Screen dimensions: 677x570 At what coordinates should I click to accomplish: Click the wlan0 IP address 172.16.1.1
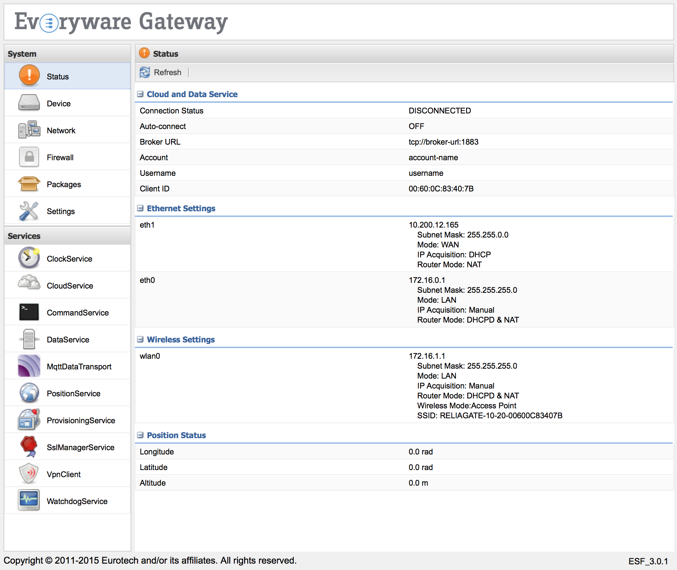(x=427, y=356)
